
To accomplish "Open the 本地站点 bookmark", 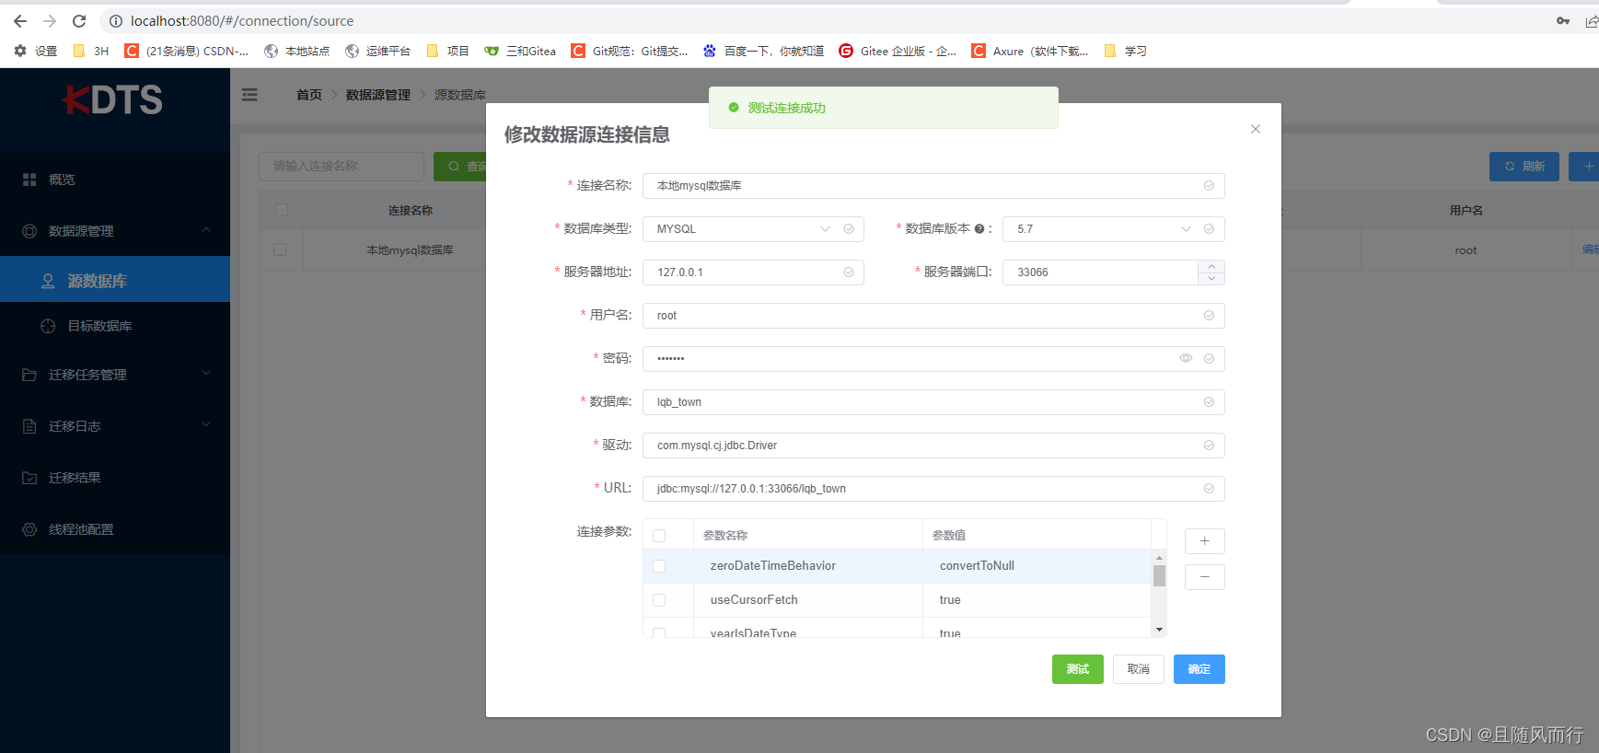I will 297,51.
